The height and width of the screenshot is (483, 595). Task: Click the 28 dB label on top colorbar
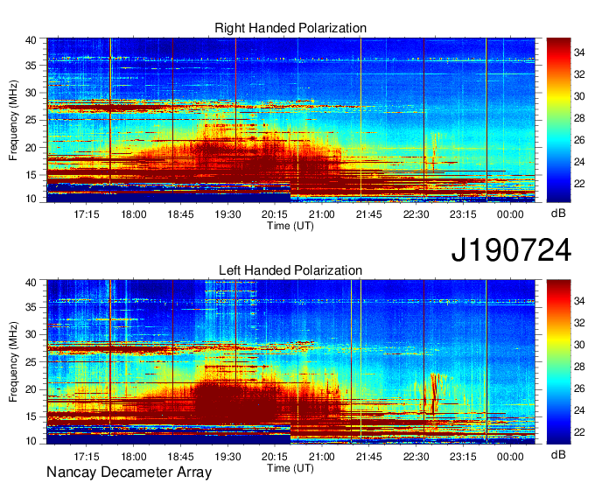(579, 118)
